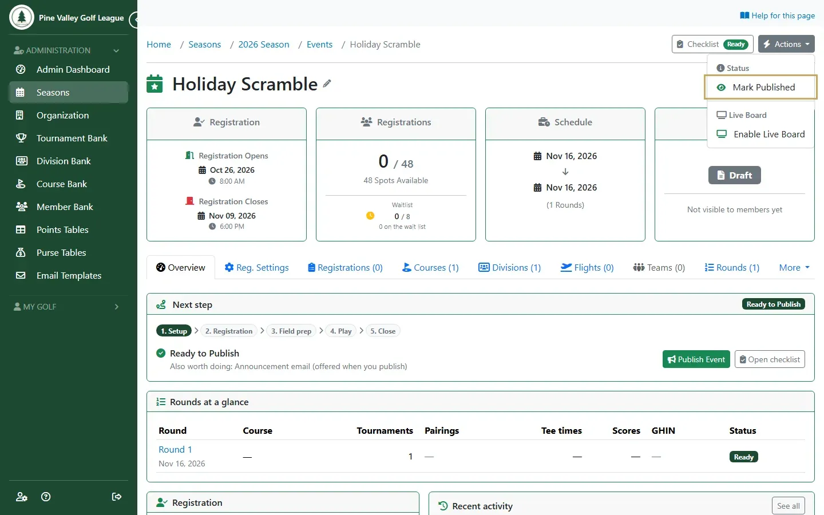
Task: Open the Round 1 link
Action: pos(175,450)
